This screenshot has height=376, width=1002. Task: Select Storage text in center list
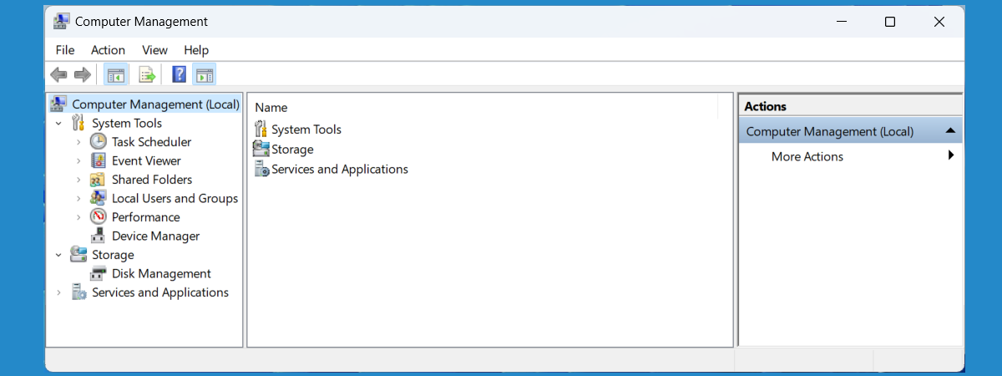click(292, 150)
